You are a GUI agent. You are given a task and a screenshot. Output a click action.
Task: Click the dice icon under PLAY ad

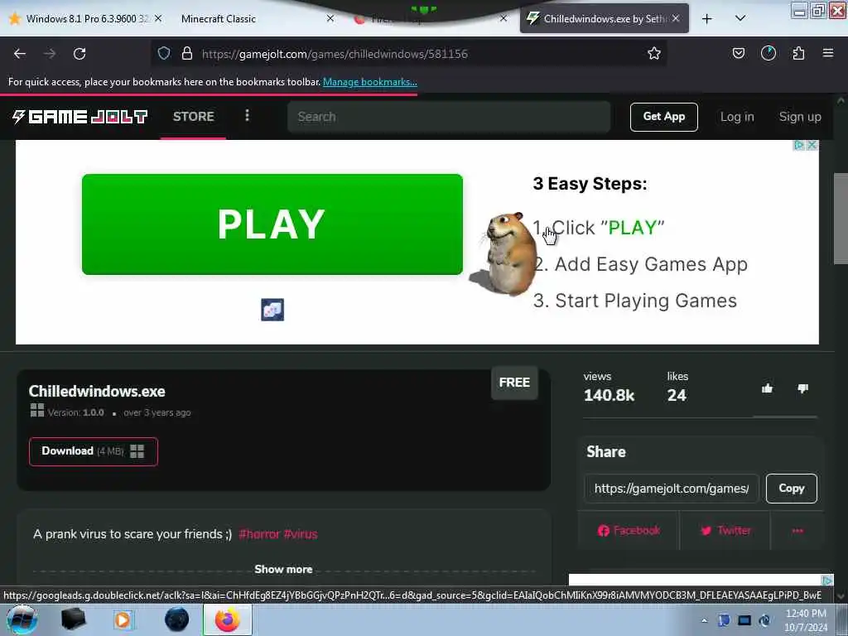272,310
